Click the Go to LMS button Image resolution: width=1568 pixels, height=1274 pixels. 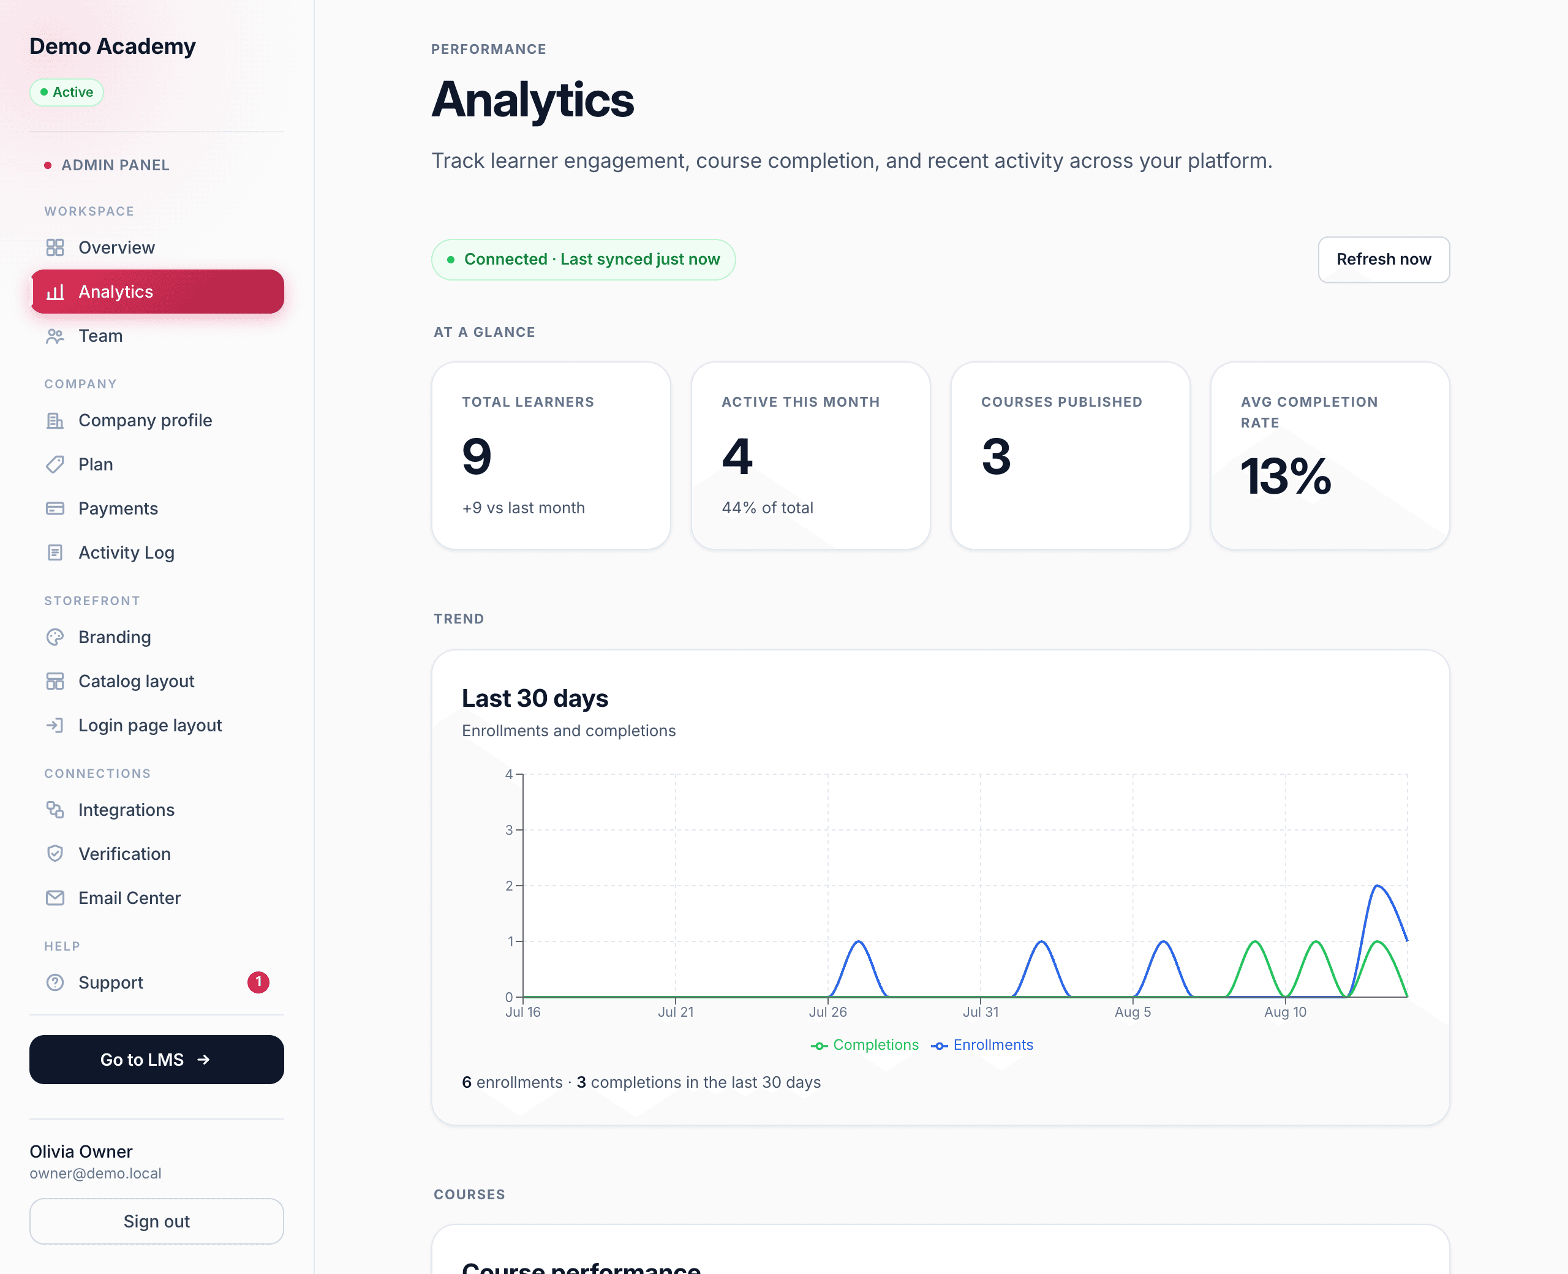(x=157, y=1060)
